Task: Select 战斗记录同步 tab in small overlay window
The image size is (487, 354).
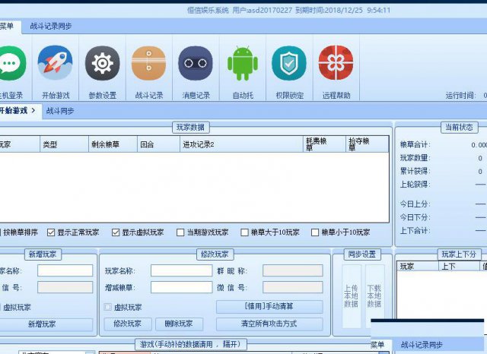Action: point(422,345)
